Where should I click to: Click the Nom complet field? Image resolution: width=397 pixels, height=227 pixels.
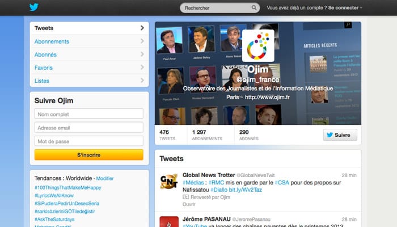pos(88,113)
